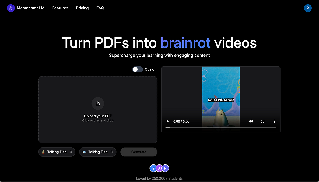319x182 pixels.
Task: Click the Upload your PDF drop zone
Action: pos(98,110)
